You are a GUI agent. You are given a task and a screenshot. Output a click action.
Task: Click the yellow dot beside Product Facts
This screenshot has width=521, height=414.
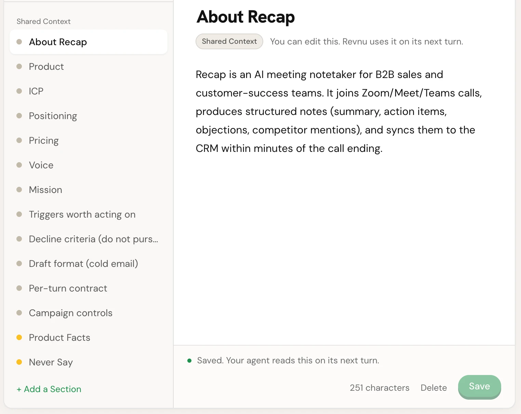point(19,337)
